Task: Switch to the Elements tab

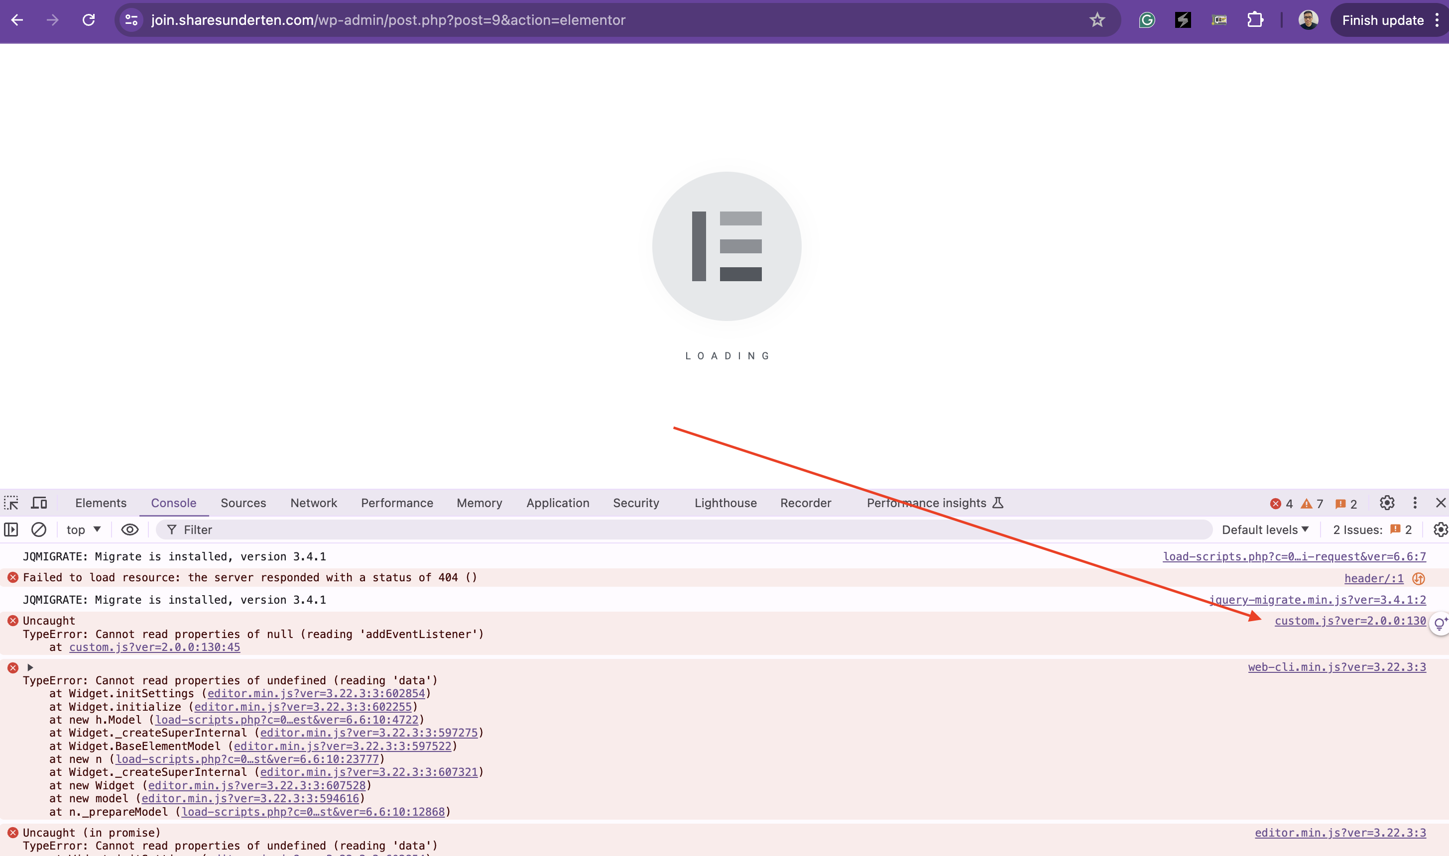Action: coord(101,503)
